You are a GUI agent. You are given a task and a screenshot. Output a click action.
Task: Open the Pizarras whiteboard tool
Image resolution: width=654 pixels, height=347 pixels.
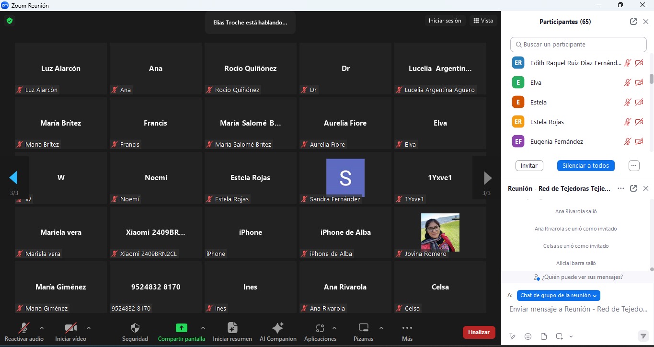click(364, 328)
